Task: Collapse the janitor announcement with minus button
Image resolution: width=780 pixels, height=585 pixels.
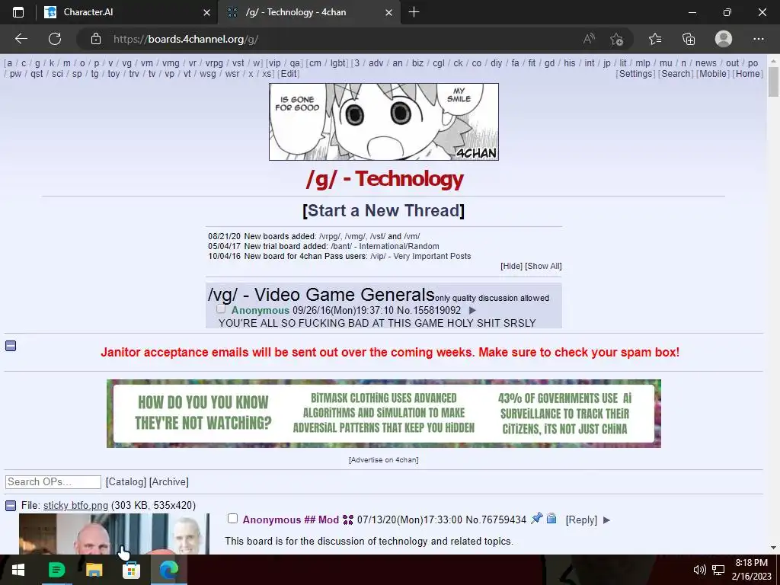Action: (x=11, y=346)
